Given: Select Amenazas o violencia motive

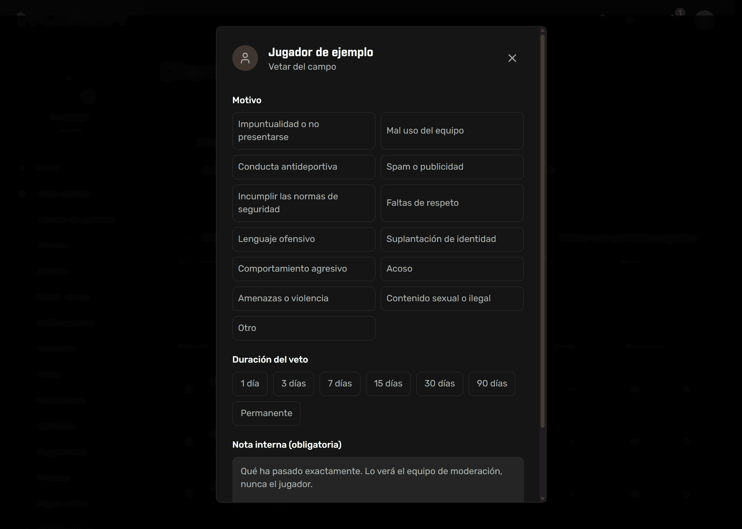Looking at the screenshot, I should (304, 299).
